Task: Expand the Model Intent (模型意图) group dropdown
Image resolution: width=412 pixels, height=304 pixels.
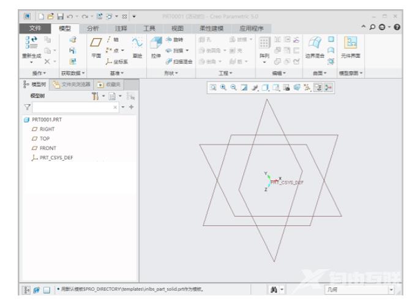Action: point(351,73)
